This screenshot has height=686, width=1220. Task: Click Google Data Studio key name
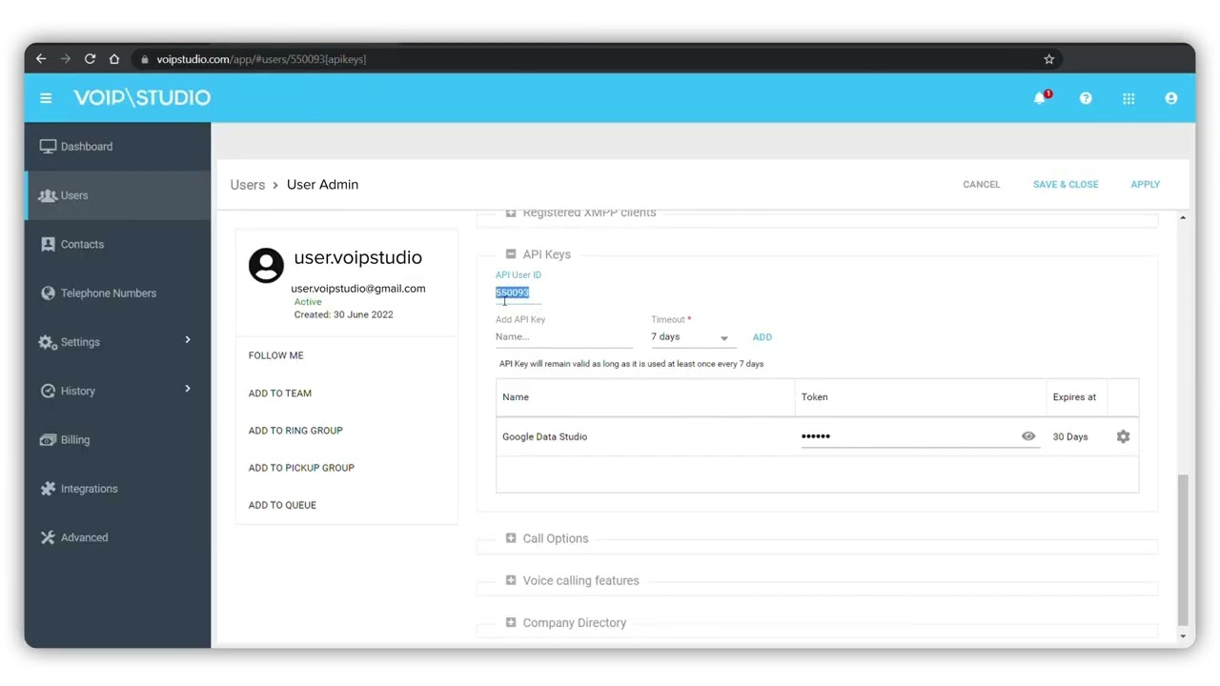(544, 437)
